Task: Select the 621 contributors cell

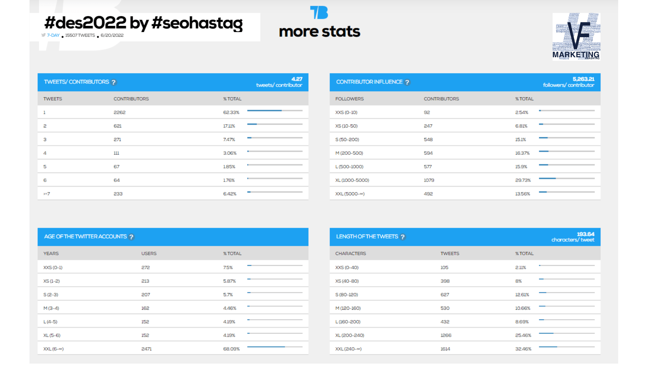Action: [117, 126]
